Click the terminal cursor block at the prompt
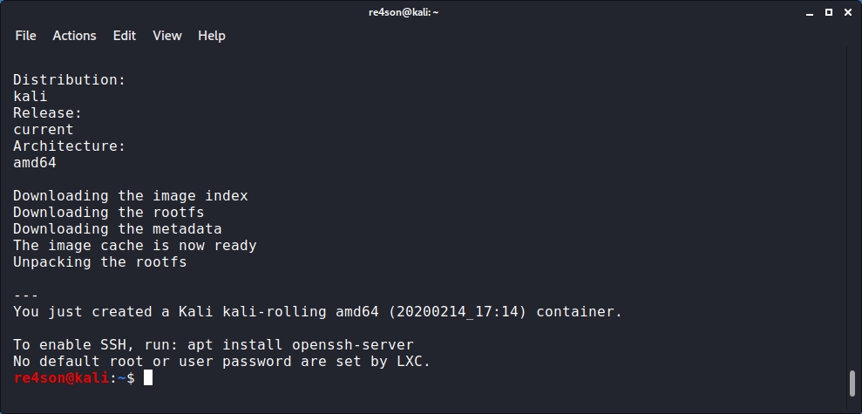 148,377
